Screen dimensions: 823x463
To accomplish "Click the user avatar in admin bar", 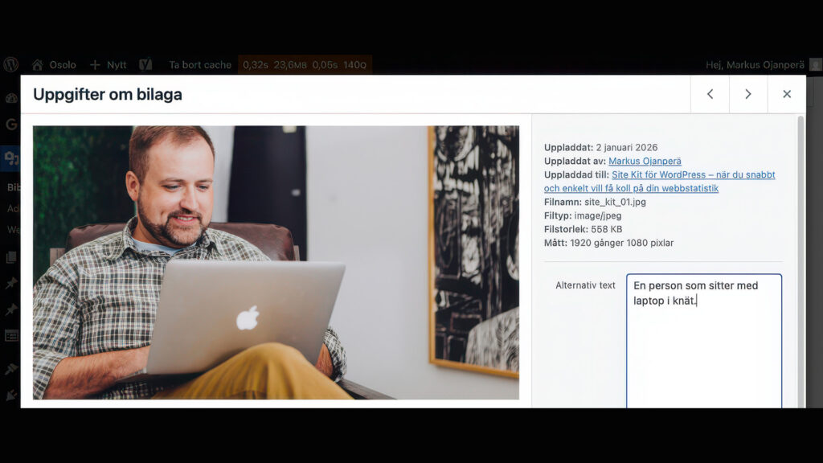I will 815,64.
